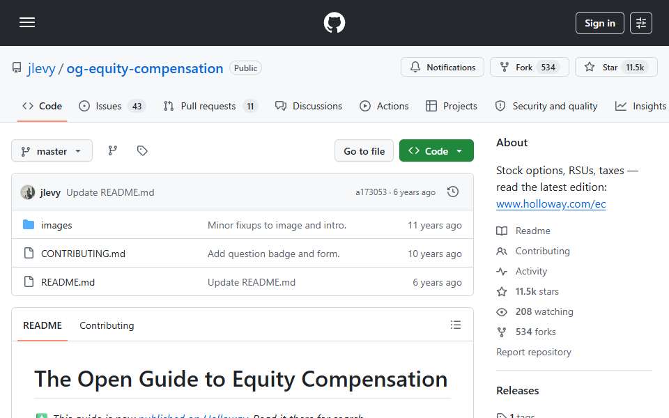This screenshot has height=418, width=669.
Task: Open commit 'Add question badge and form.'
Action: click(273, 254)
